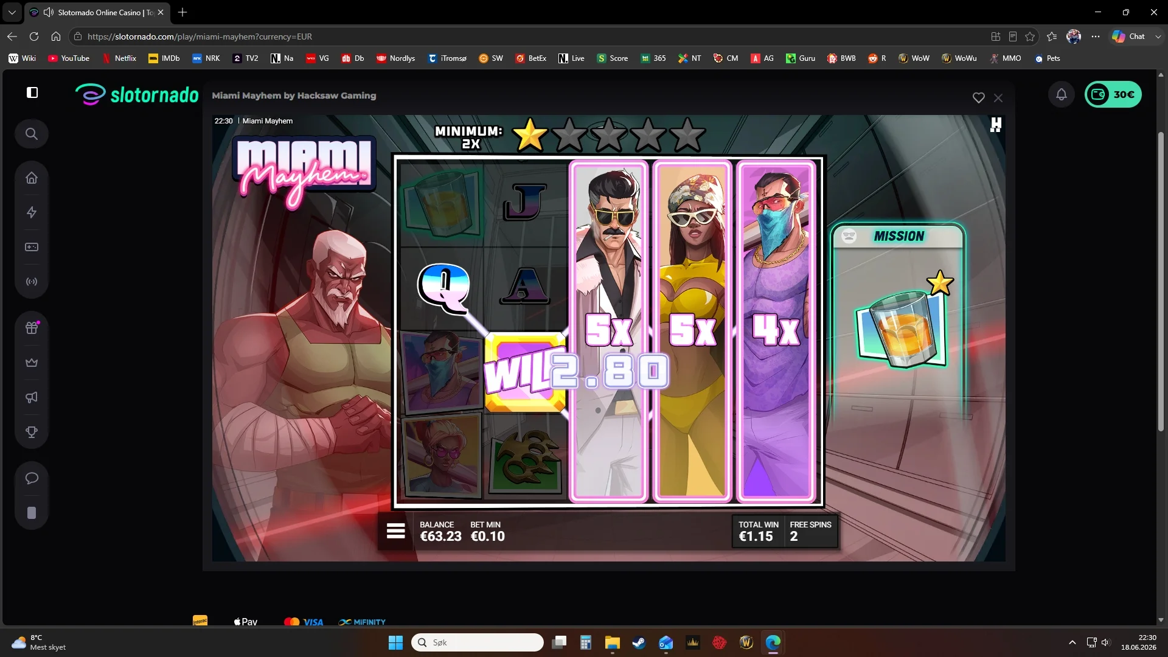Open Microsoft Edge from the taskbar

point(773,642)
